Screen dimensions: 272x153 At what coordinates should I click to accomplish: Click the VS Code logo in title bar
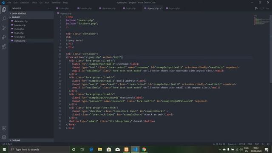pos(3,3)
